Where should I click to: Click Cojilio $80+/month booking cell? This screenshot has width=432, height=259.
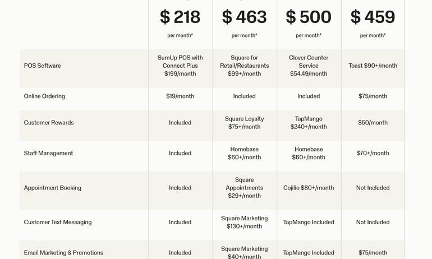309,188
